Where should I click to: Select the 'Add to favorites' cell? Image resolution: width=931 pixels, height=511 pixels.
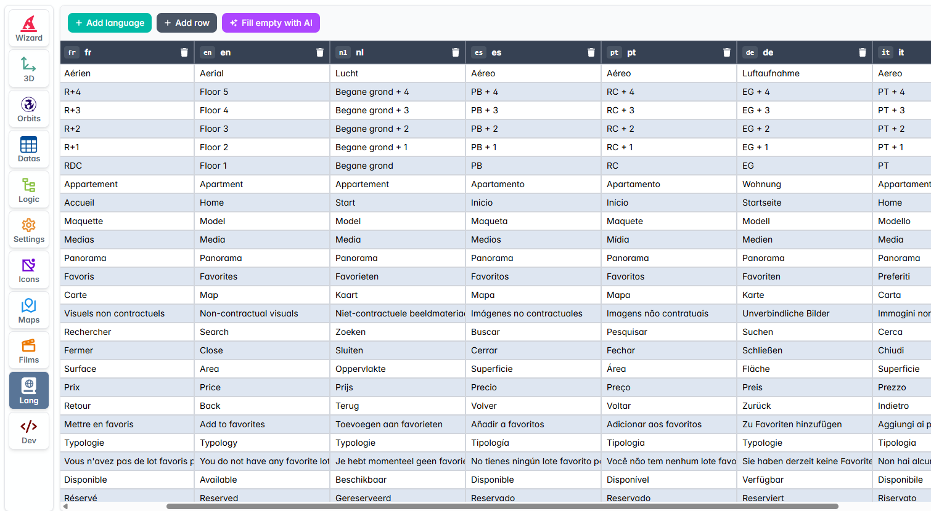point(263,424)
